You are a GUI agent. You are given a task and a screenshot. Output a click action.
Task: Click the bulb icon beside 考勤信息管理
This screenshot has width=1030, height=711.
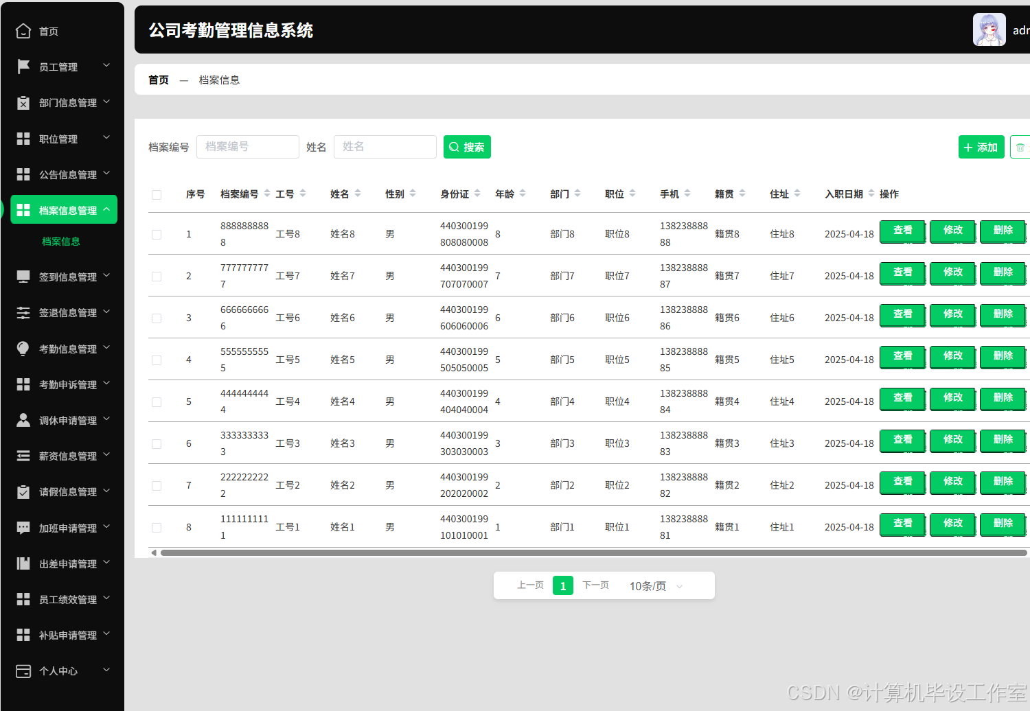pyautogui.click(x=23, y=349)
